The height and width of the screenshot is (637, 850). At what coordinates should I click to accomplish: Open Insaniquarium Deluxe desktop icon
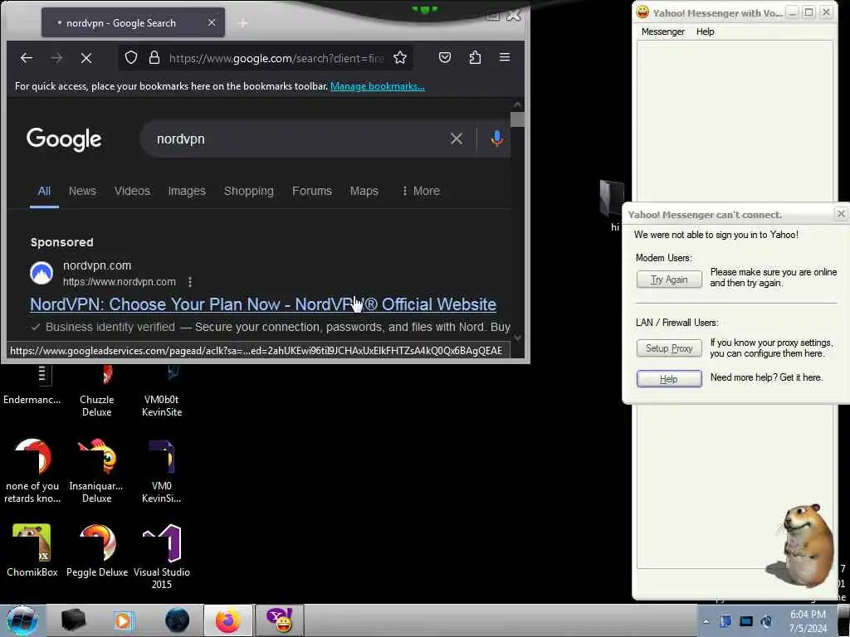pyautogui.click(x=96, y=471)
